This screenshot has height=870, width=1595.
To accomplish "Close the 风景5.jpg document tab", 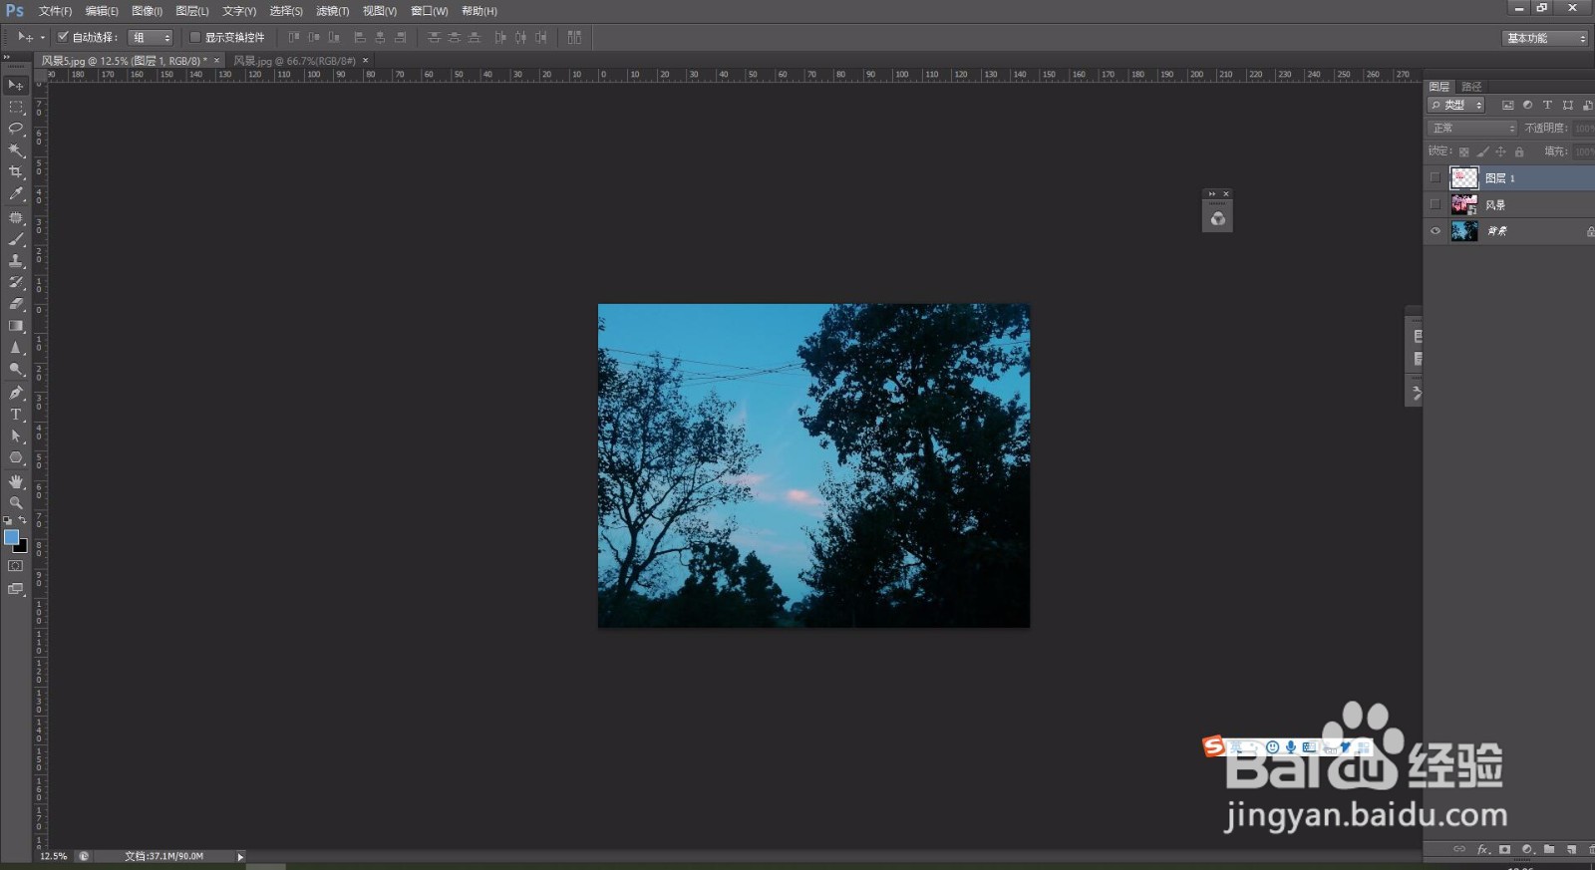I will click(216, 61).
